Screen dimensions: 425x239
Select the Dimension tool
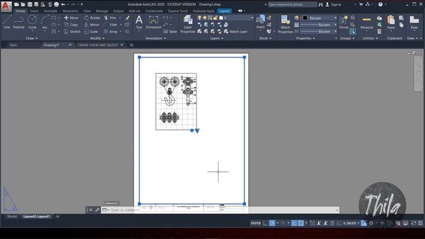153,22
